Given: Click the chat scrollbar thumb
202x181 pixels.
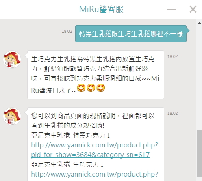Looking at the screenshot, I should point(199,154).
